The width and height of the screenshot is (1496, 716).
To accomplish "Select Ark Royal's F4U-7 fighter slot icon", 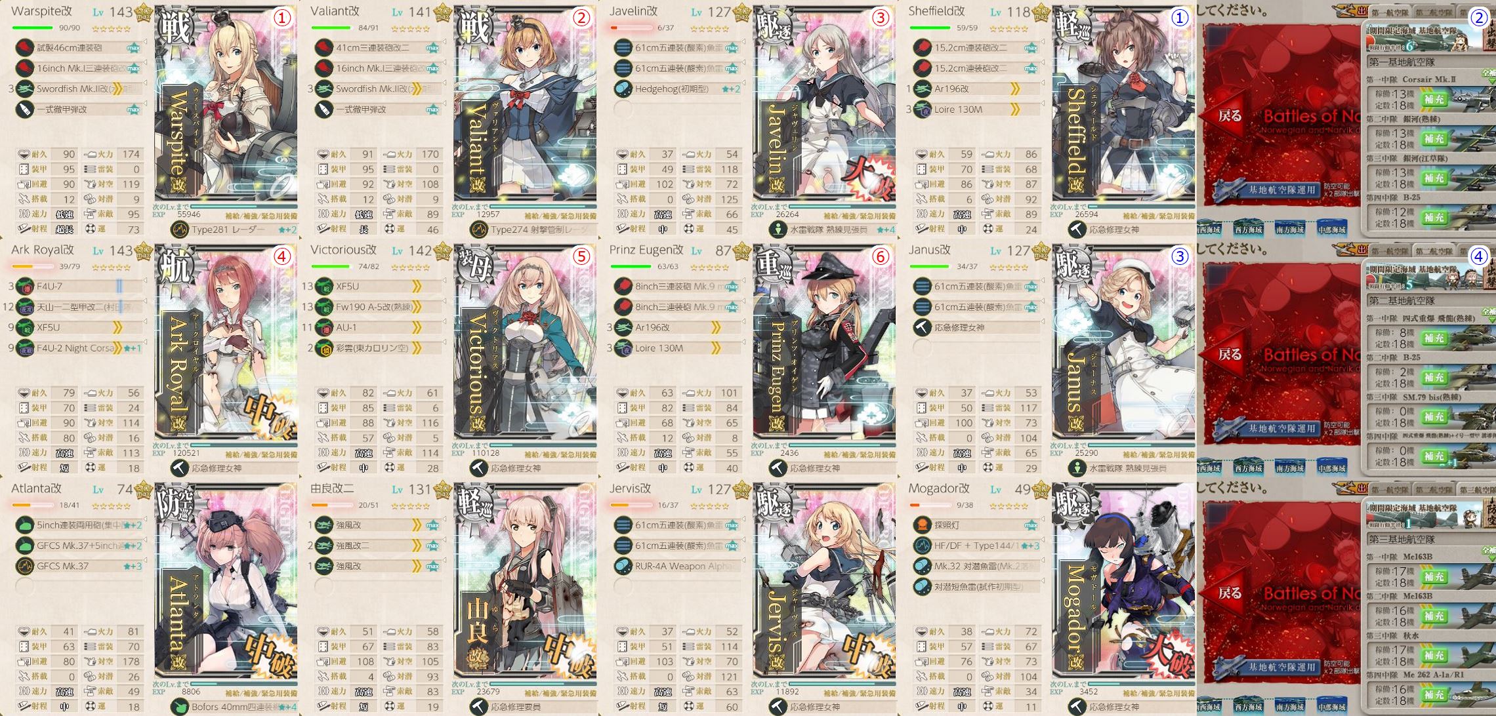I will pyautogui.click(x=25, y=287).
